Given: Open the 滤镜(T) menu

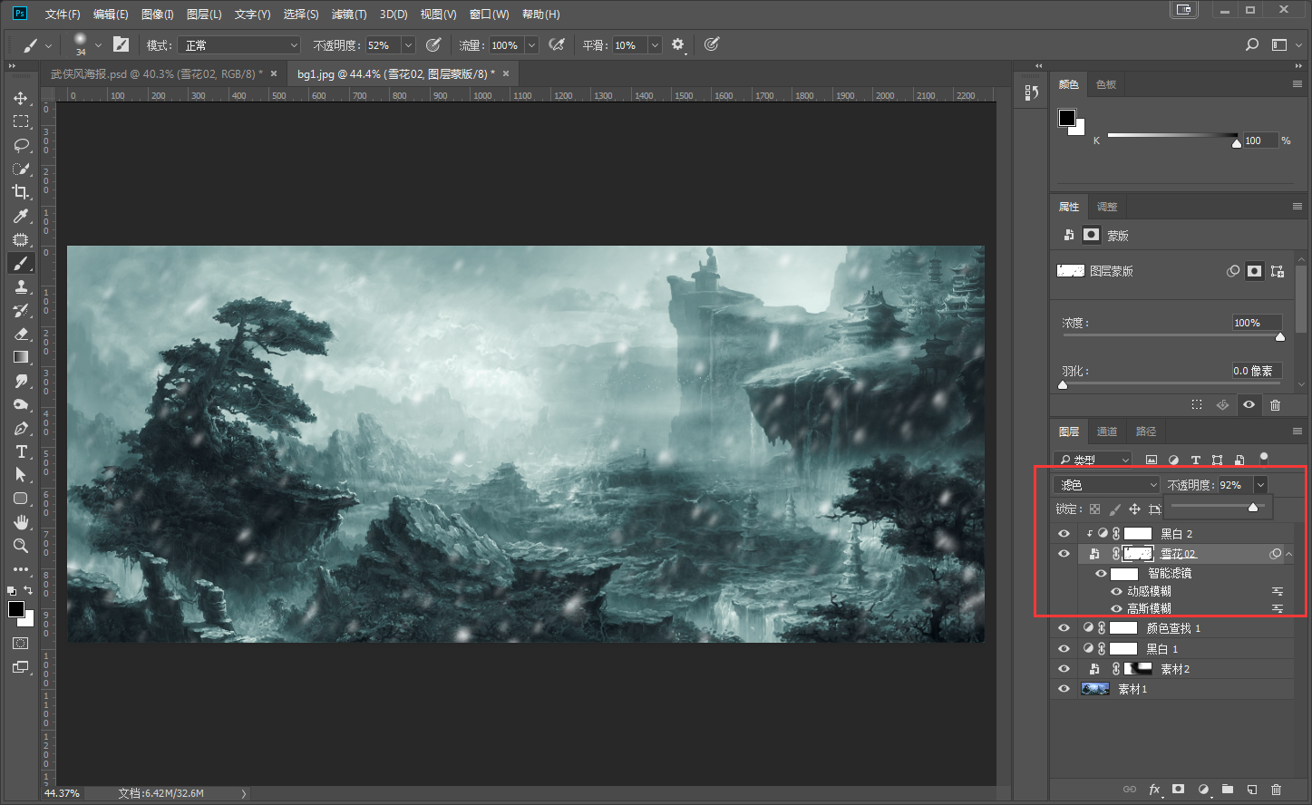Looking at the screenshot, I should click(x=349, y=15).
